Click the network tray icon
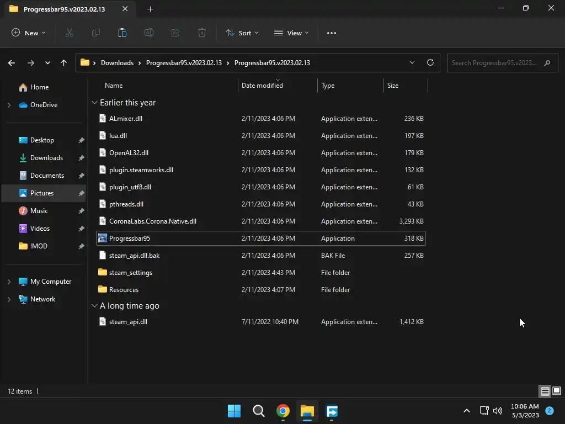Screen dimensions: 565x424 tap(484, 411)
